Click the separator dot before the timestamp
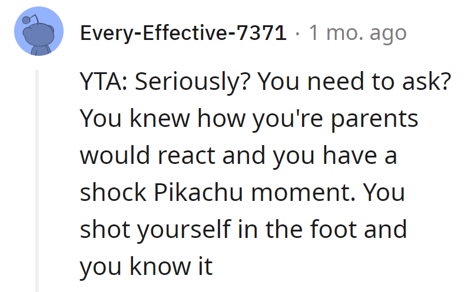 coord(297,33)
